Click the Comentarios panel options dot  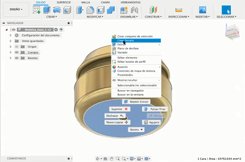69,159
